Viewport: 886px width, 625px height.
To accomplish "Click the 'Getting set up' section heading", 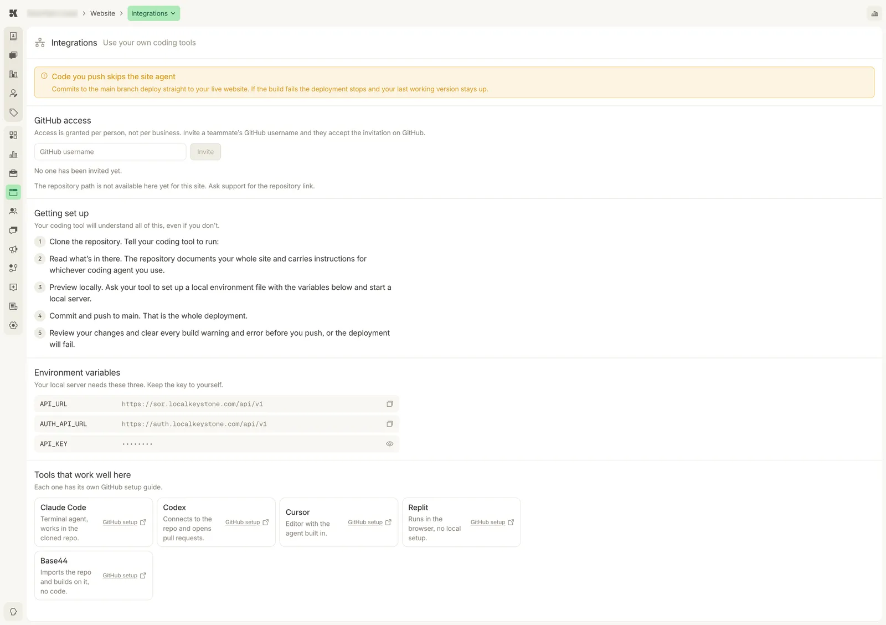I will (x=61, y=213).
